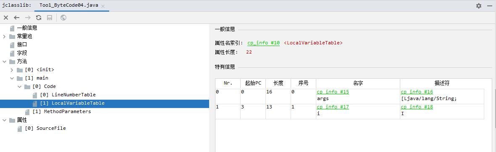Collapse the 属性 tree node
496x152 pixels.
(4, 120)
